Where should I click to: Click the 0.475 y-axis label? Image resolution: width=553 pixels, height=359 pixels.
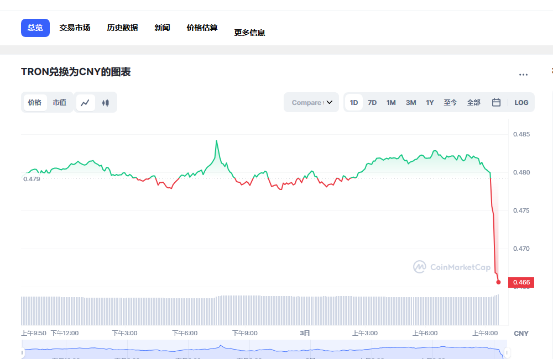point(521,210)
